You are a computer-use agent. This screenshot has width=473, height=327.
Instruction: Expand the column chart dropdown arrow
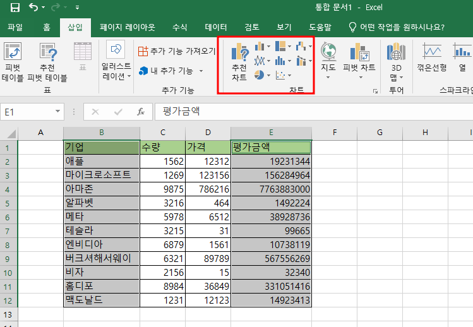(268, 47)
